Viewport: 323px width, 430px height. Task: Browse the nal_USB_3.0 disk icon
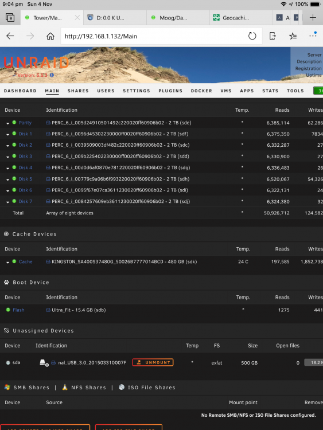point(53,362)
